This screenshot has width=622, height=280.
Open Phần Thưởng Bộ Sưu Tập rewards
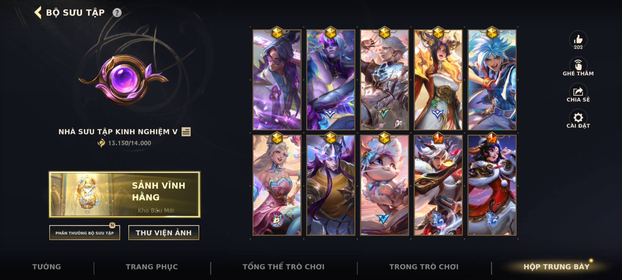[84, 233]
